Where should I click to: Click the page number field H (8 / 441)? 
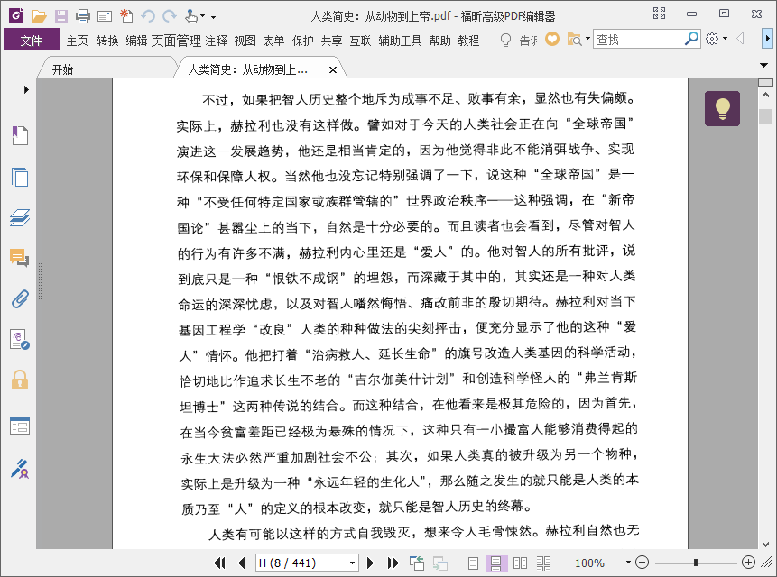301,563
